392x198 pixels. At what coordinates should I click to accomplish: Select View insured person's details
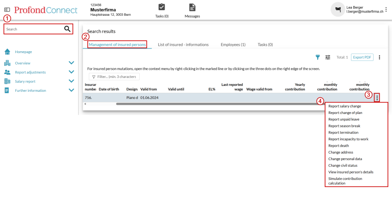tap(351, 172)
